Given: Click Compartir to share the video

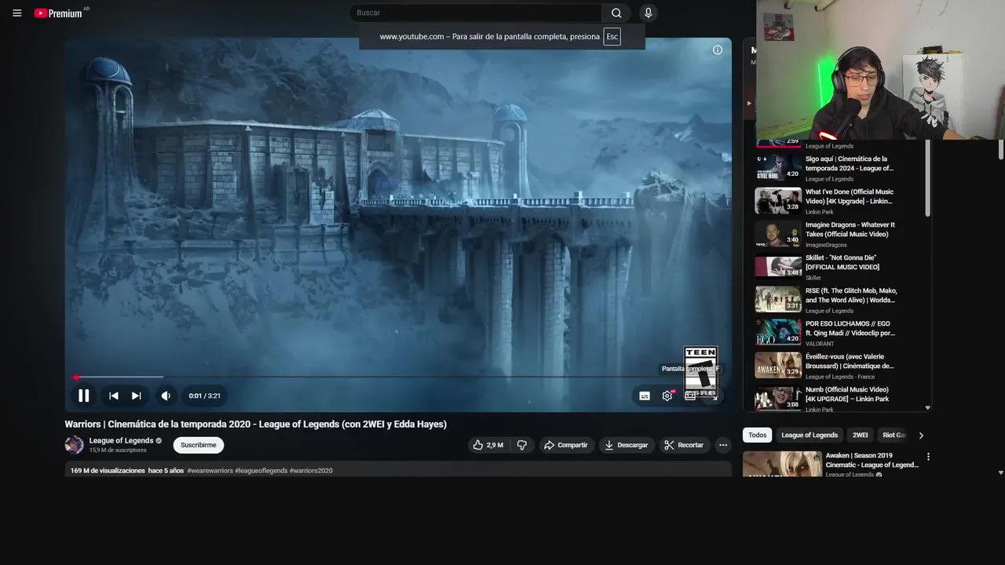Looking at the screenshot, I should coord(565,445).
